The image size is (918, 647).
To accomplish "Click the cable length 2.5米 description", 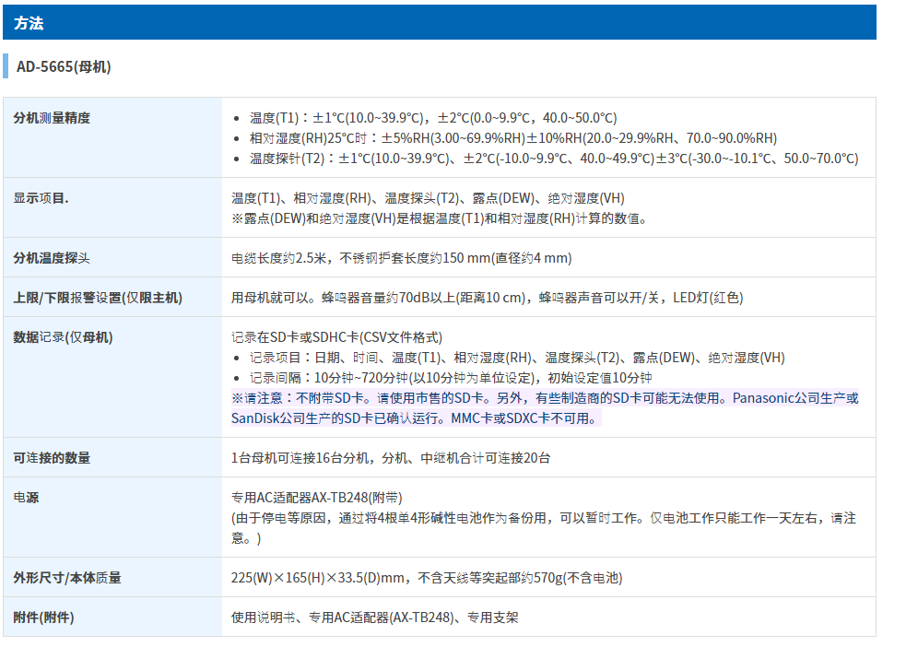I will (401, 258).
